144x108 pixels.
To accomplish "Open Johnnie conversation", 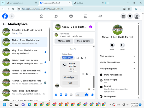I will pos(24,72).
